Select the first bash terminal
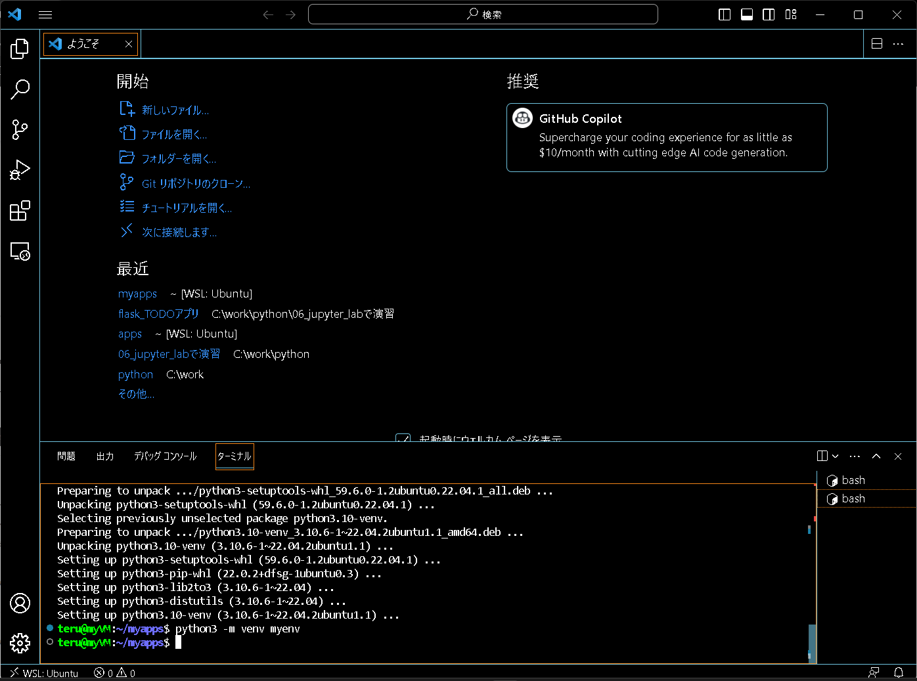 coord(866,480)
